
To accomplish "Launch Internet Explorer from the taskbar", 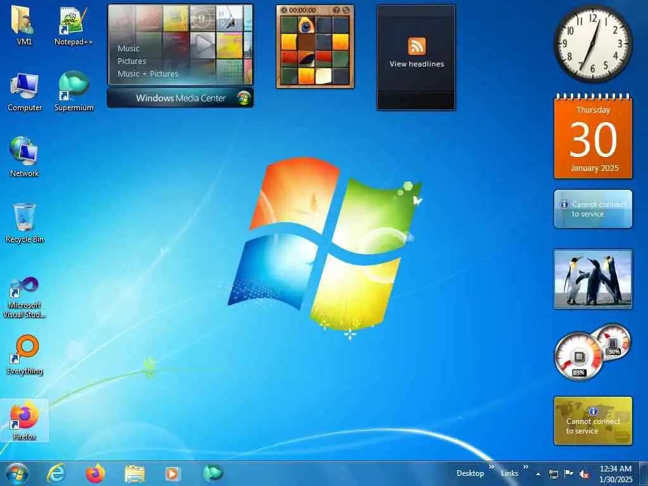I will (x=56, y=473).
